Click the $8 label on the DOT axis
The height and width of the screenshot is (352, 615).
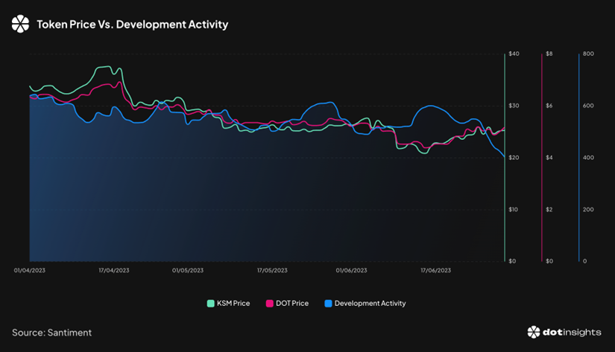[x=549, y=54]
